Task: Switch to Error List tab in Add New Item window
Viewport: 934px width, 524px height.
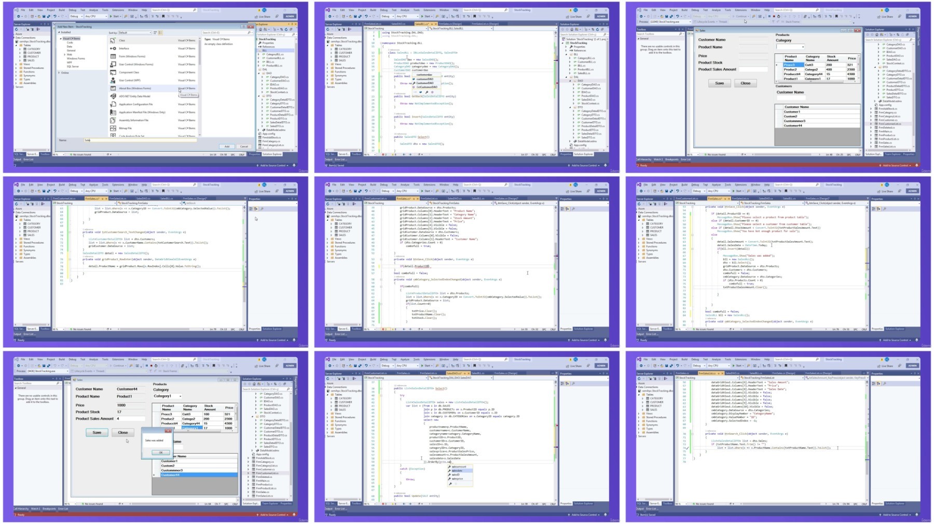Action: tap(28, 159)
